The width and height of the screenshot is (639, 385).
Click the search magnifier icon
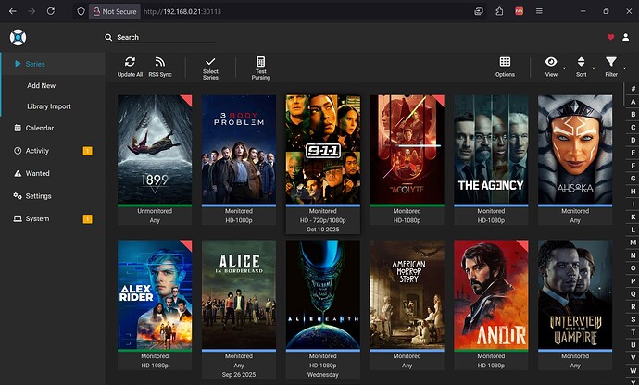pyautogui.click(x=108, y=37)
